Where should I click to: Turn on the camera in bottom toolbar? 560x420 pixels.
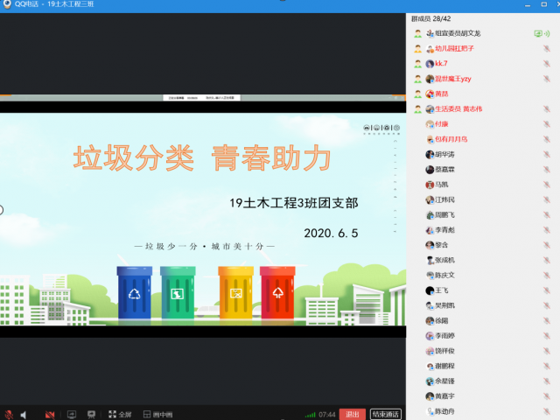pos(50,414)
